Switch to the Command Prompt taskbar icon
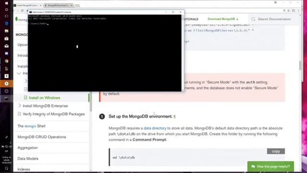The width and height of the screenshot is (307, 173). click(x=6, y=98)
